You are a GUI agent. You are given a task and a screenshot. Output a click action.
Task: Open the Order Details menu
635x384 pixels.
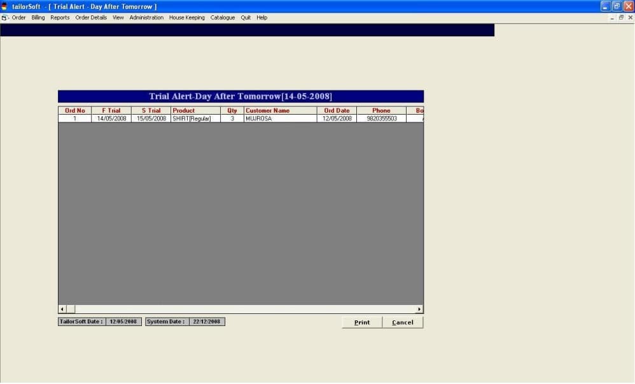[91, 18]
